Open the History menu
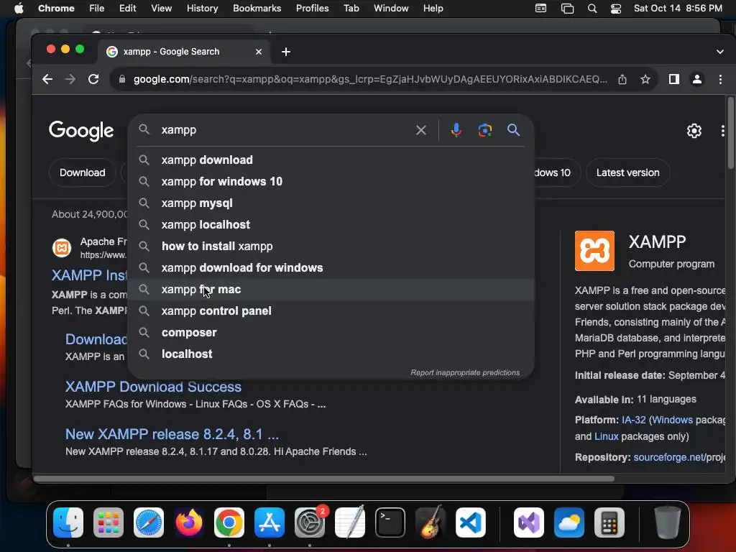This screenshot has width=736, height=552. tap(202, 9)
